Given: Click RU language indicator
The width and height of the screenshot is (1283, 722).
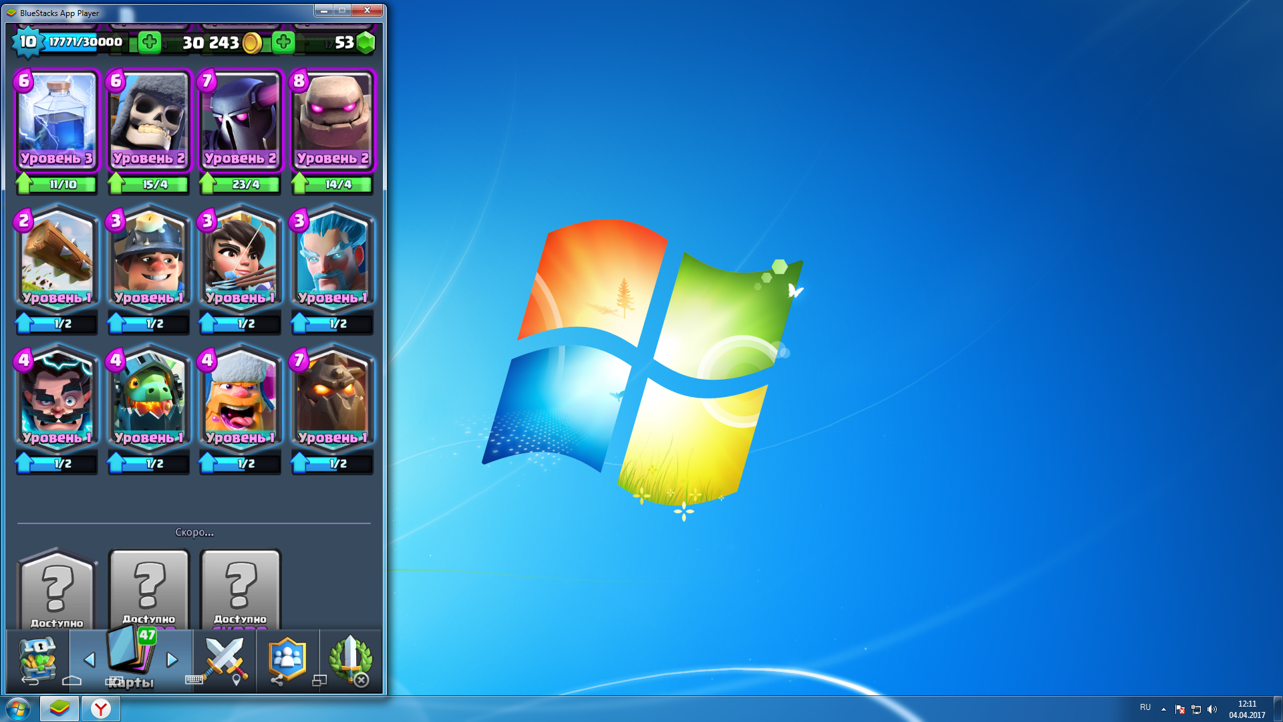Looking at the screenshot, I should pos(1145,707).
